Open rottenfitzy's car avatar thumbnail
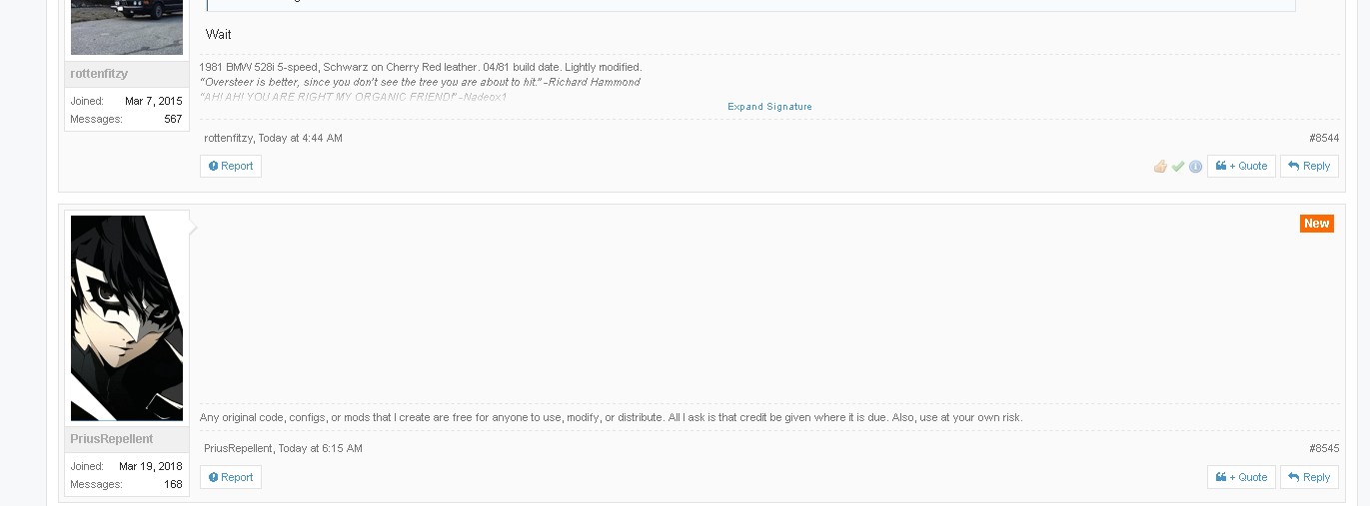The height and width of the screenshot is (506, 1370). point(127,27)
